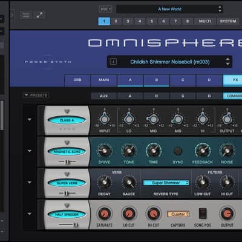Image resolution: width=242 pixels, height=242 pixels.
Task: Step multi name 'A New World' arrows
Action: point(220,9)
